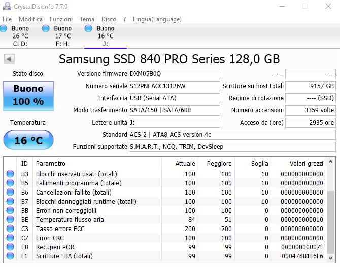Click status orb for C3 Tasso errore ECC

[10, 228]
